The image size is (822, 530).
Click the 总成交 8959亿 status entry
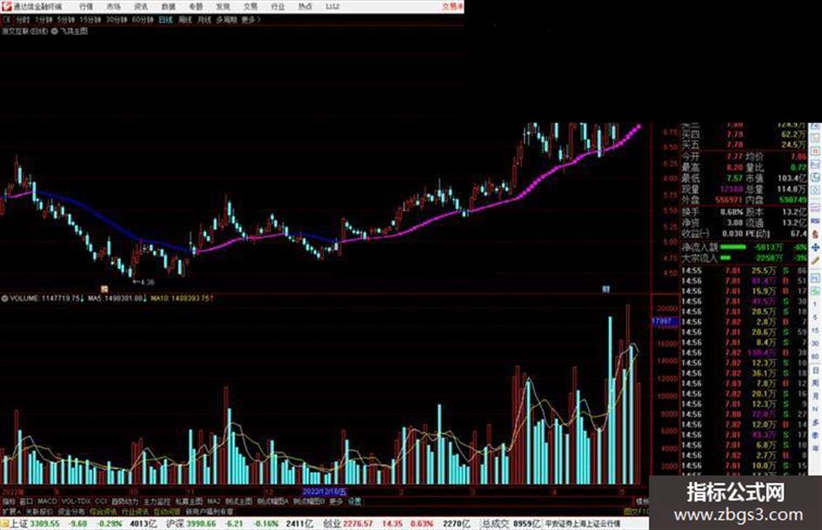(511, 523)
